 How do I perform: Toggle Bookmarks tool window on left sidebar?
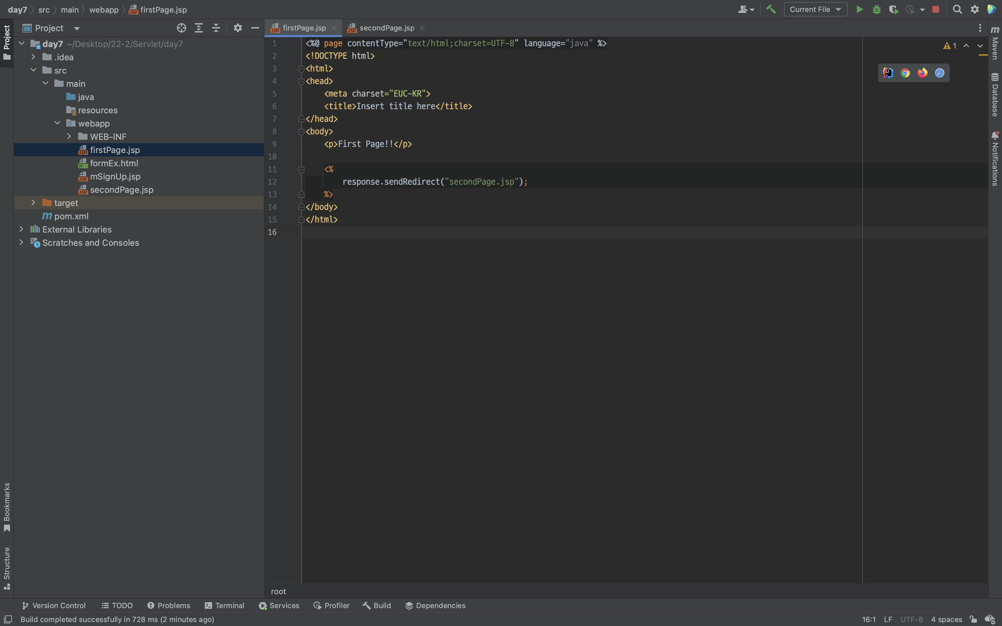coord(7,507)
